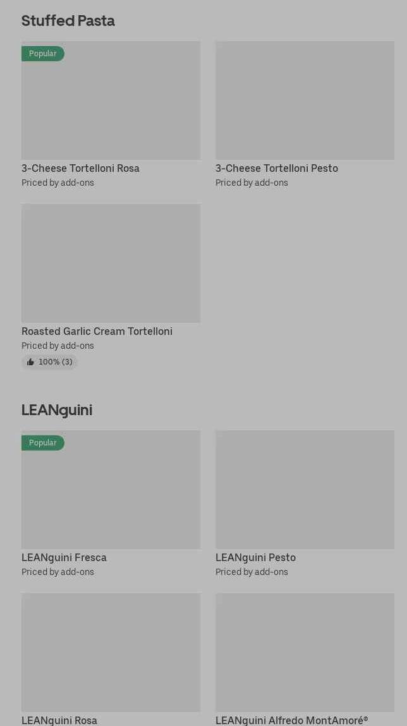Open the LEANguini Fresca image

click(111, 490)
